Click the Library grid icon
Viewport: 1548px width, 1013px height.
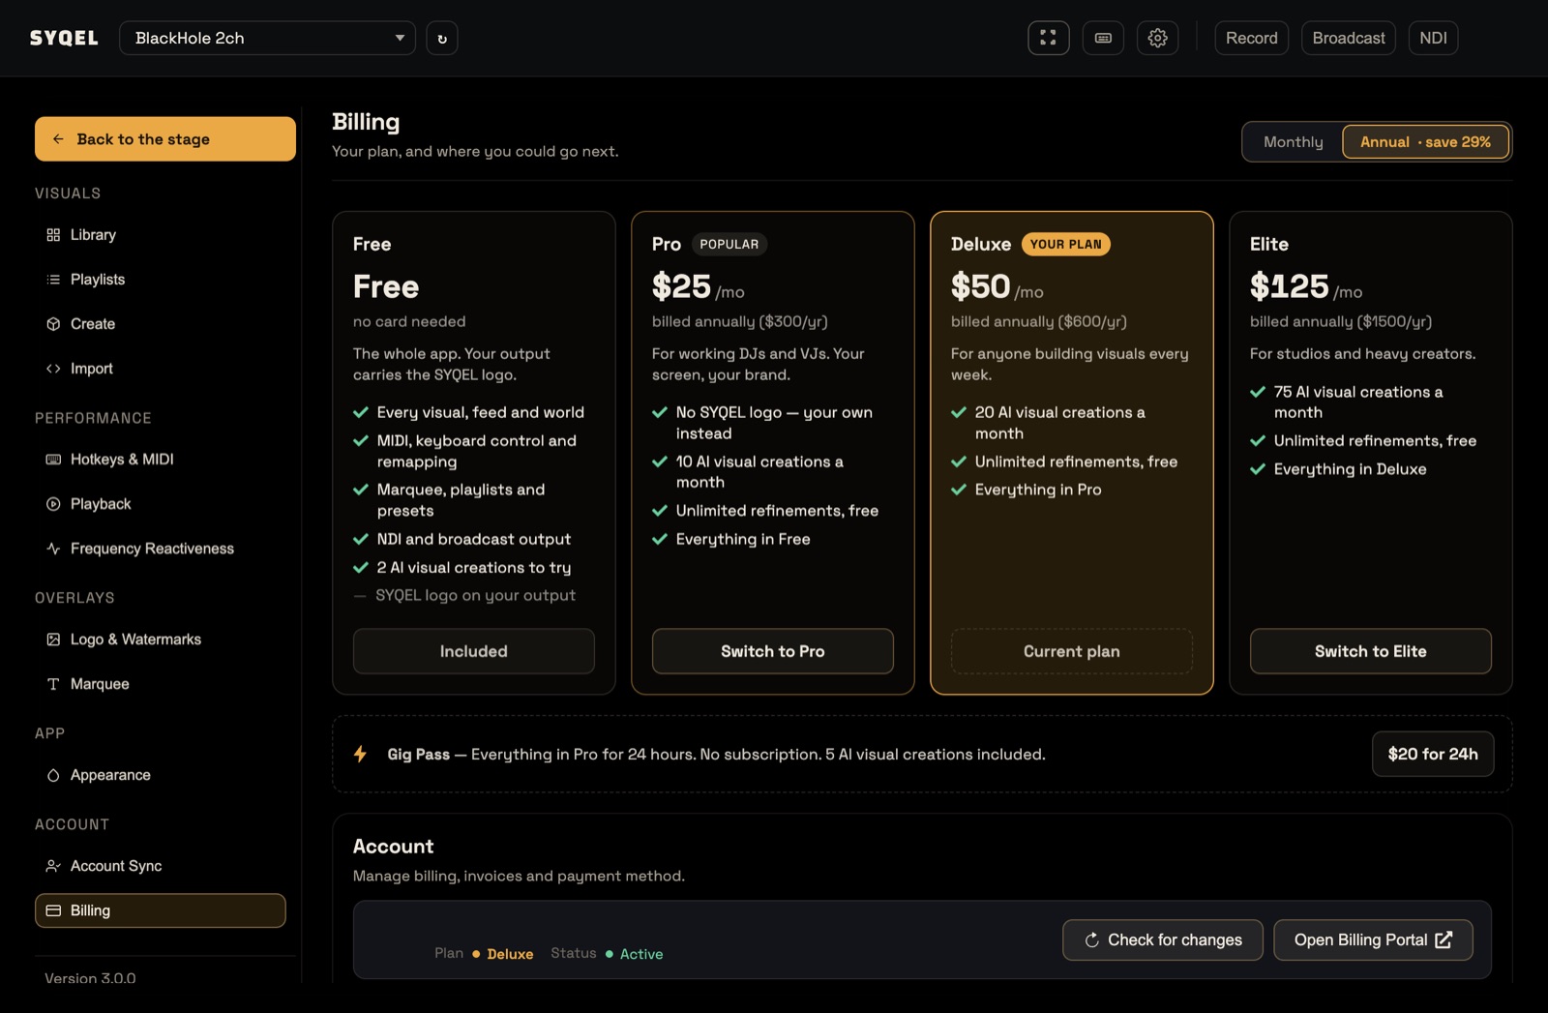pyautogui.click(x=53, y=235)
